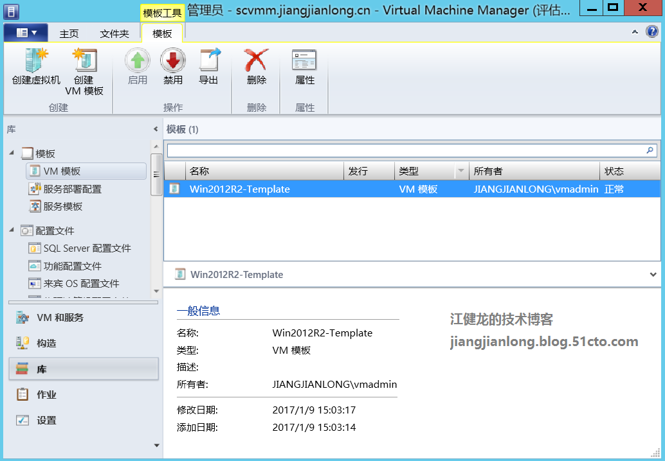Collapse the Profiles (配置文件) tree node triangle
Image resolution: width=665 pixels, height=461 pixels.
point(12,230)
